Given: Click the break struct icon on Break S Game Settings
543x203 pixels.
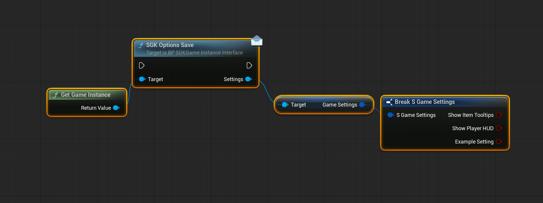Looking at the screenshot, I should point(389,102).
